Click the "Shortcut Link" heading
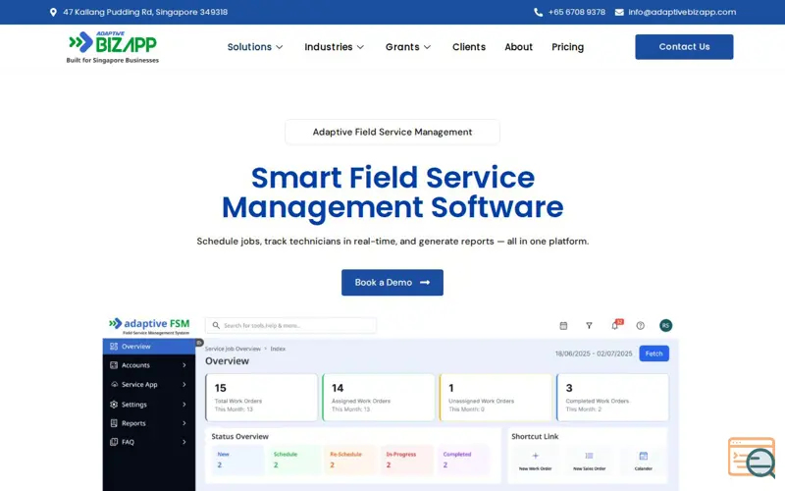 point(535,436)
